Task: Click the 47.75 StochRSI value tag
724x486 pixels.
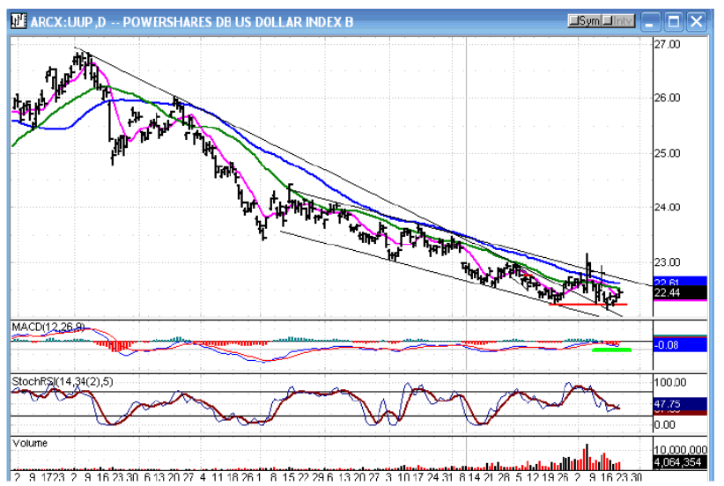Action: point(680,404)
